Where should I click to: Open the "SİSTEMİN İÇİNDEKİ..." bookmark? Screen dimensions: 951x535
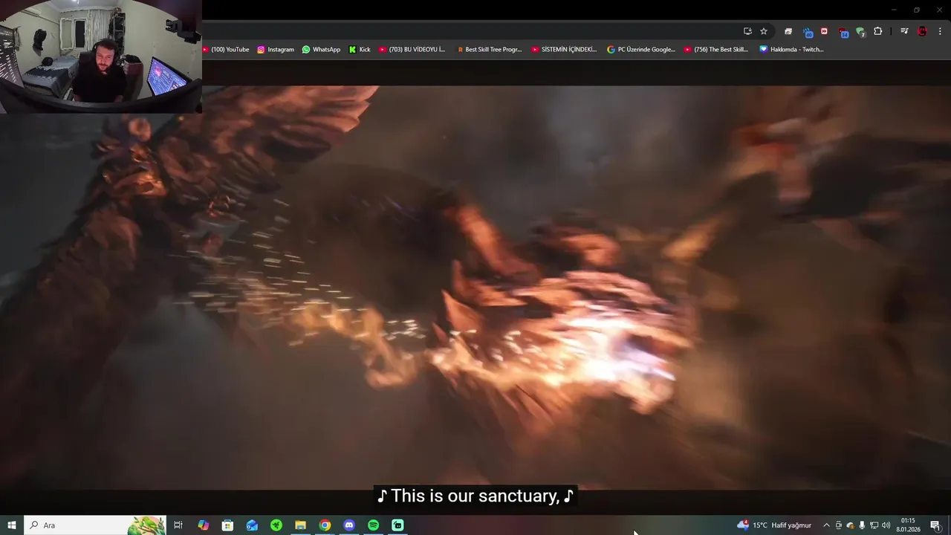click(x=564, y=49)
